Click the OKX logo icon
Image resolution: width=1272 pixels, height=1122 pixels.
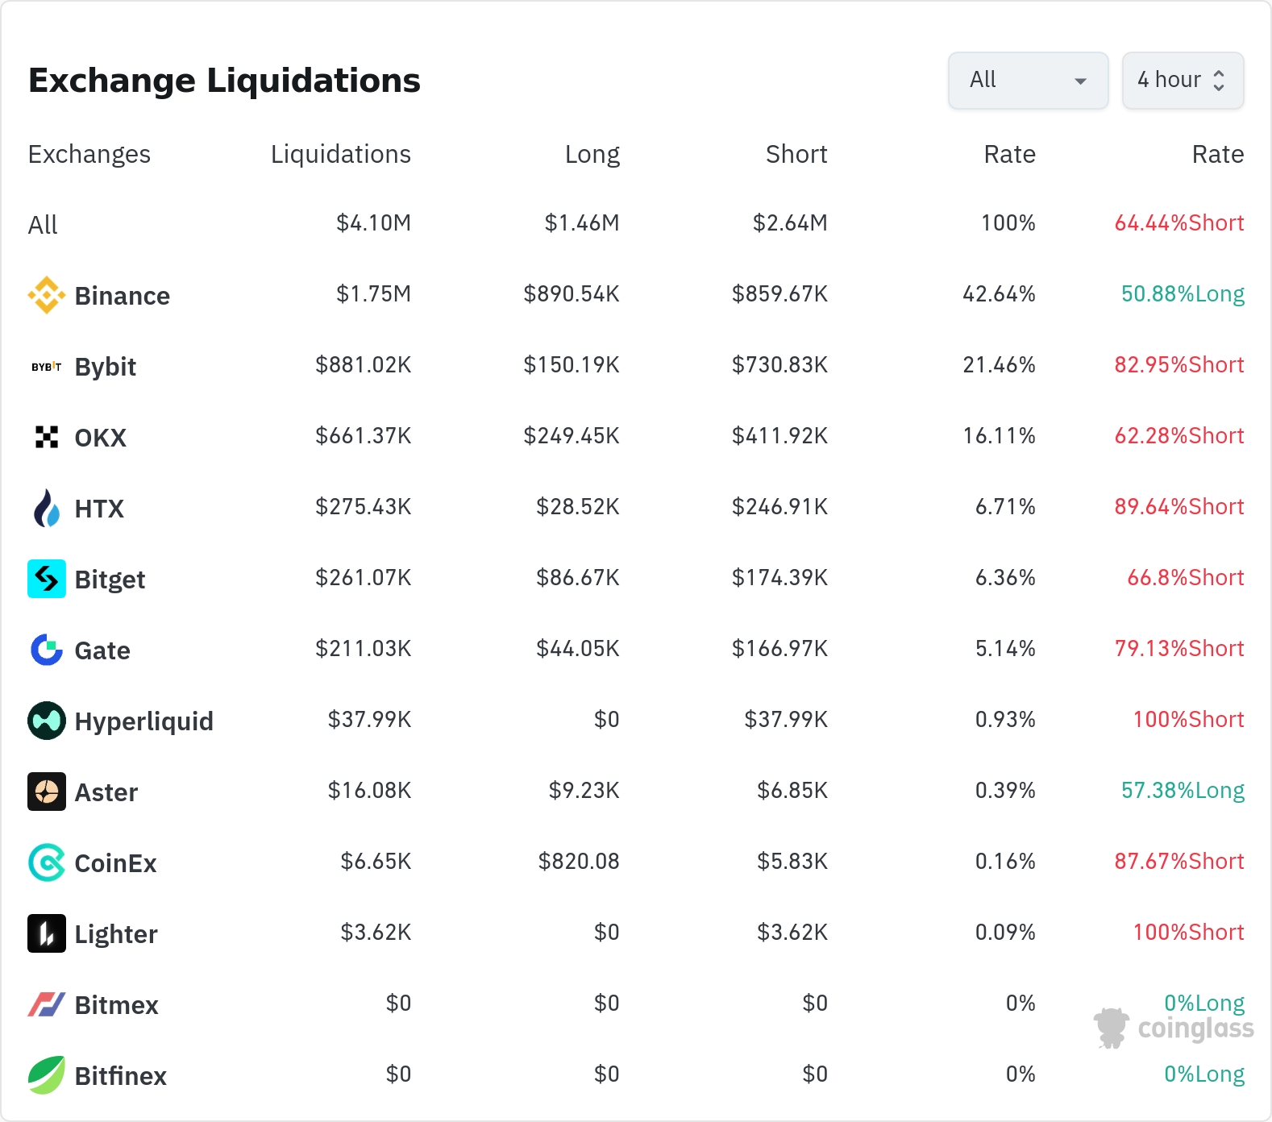(47, 437)
